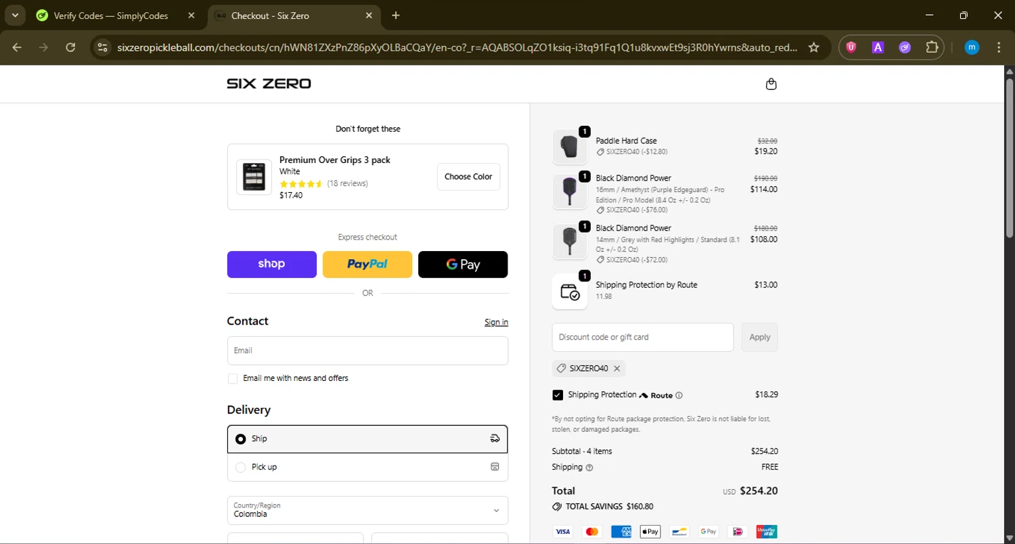
Task: Click the Apple Pay payment icon
Action: tap(650, 532)
